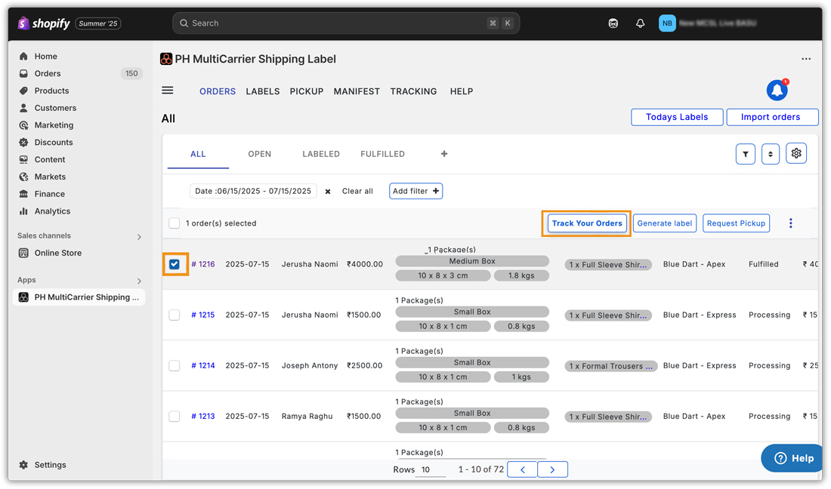Click the plus icon to add view tab
Screen dimensions: 831x489
pyautogui.click(x=444, y=154)
